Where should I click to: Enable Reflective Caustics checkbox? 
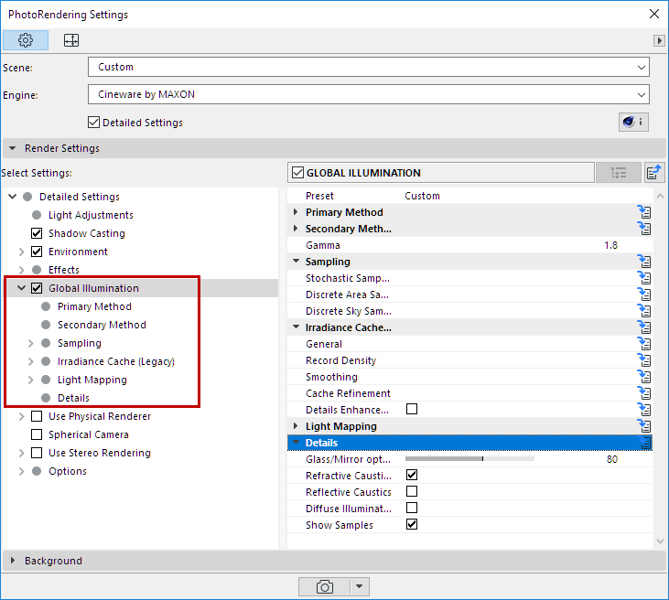coord(412,491)
